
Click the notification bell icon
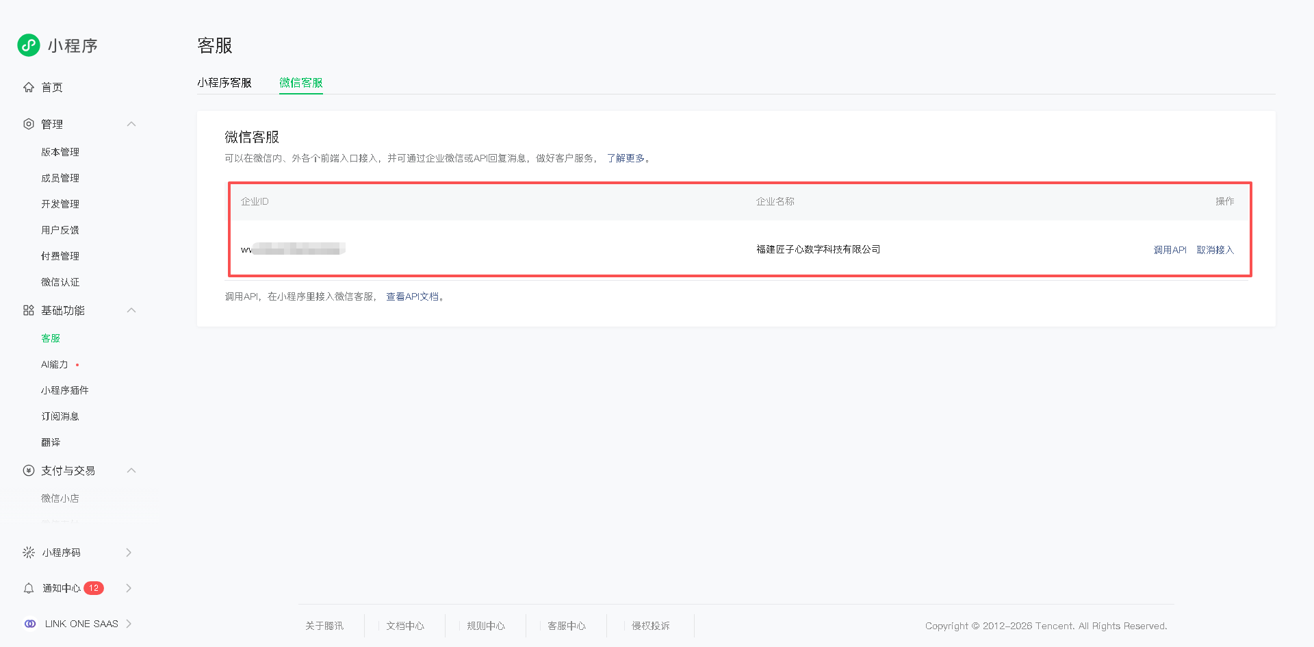click(x=29, y=588)
